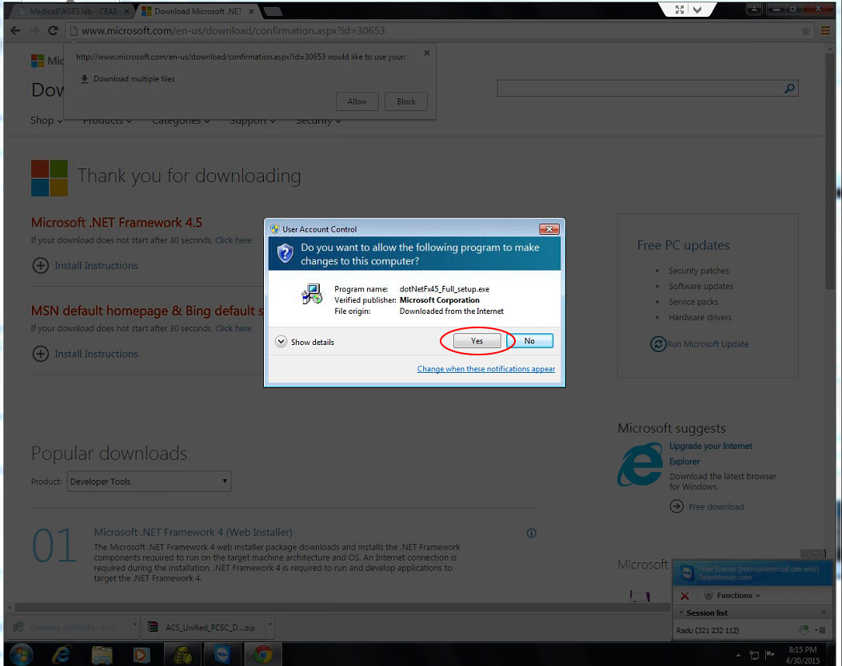842x666 pixels.
Task: Click the address bar URL field
Action: pyautogui.click(x=439, y=31)
